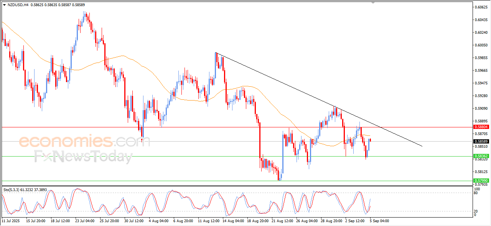The height and width of the screenshot is (226, 491).
Task: Click the 15 Jul 20:00 time label
Action: [36, 221]
